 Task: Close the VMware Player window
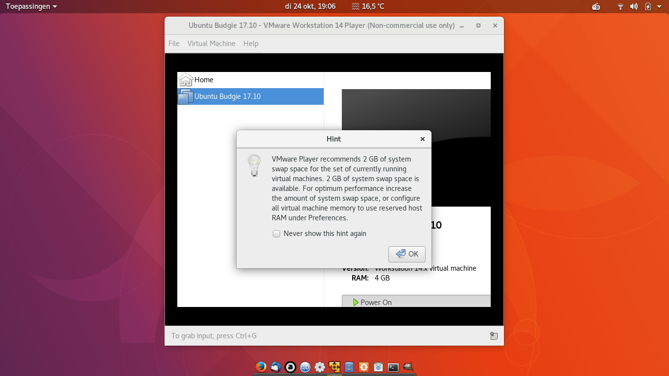pos(495,25)
